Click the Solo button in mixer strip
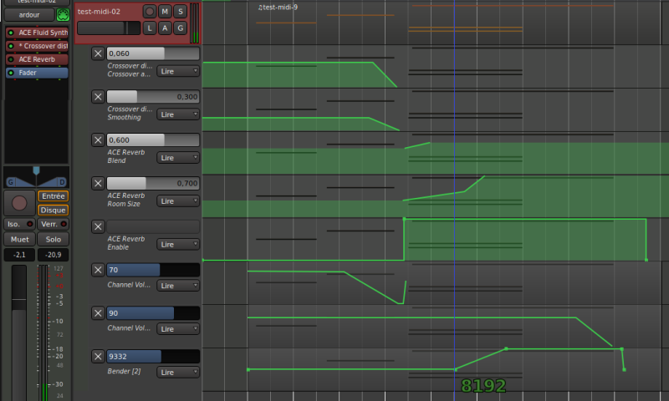Screen dimensions: 669x401 point(53,240)
